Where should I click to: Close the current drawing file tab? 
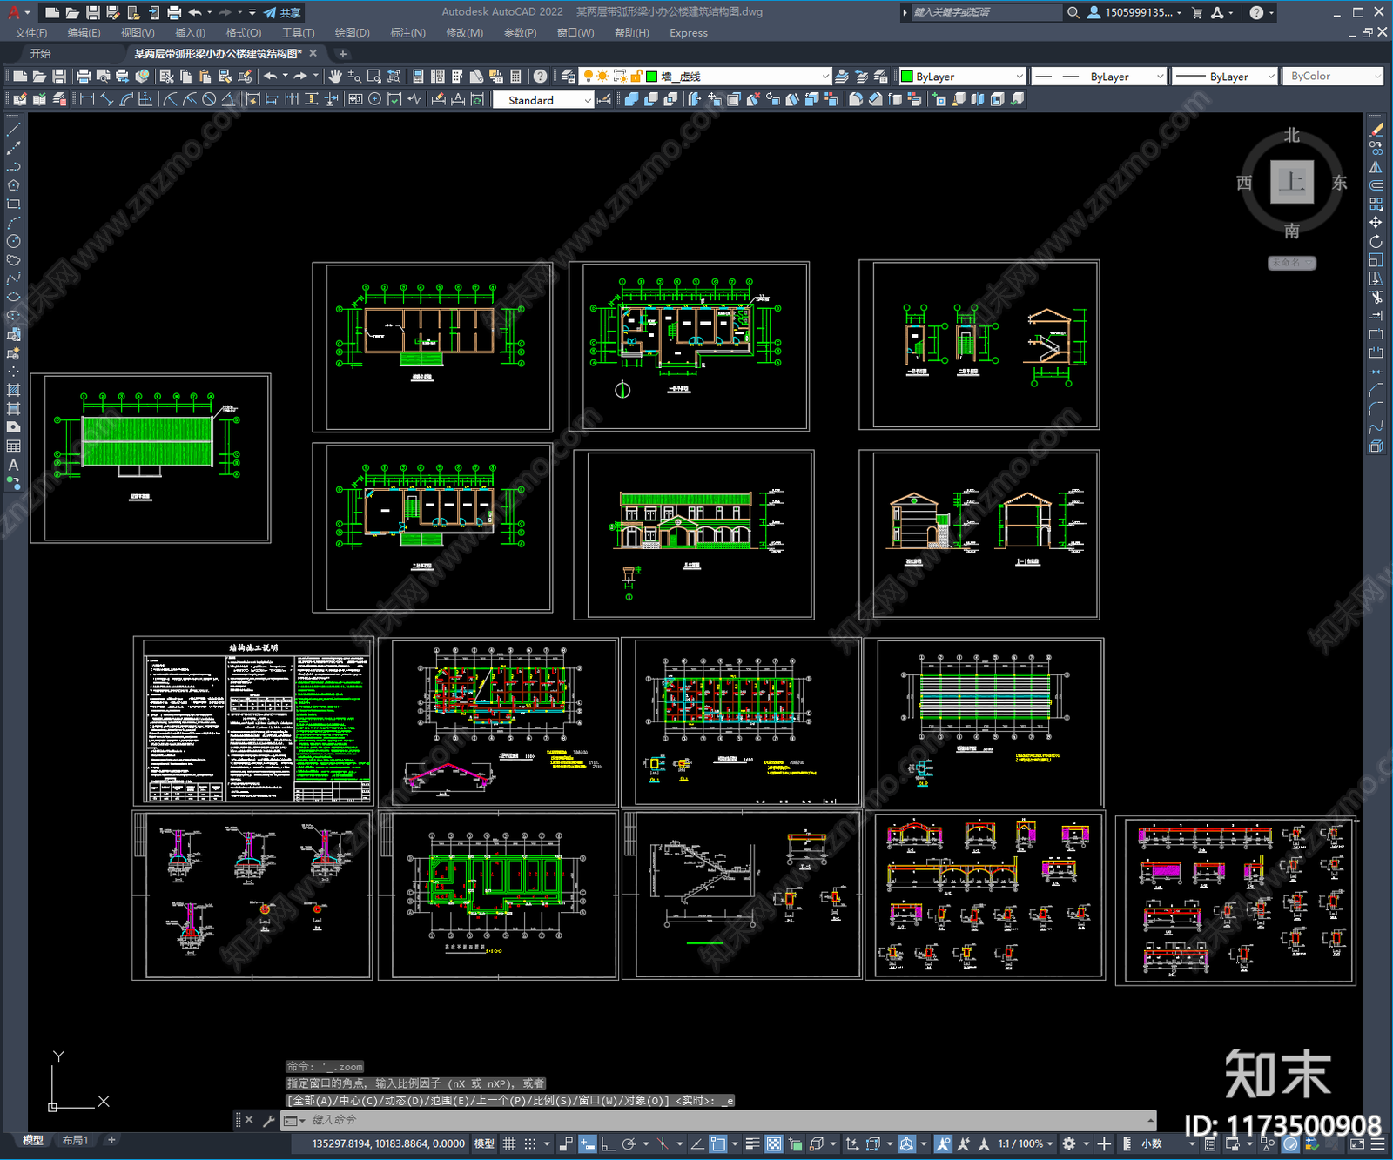click(x=313, y=54)
